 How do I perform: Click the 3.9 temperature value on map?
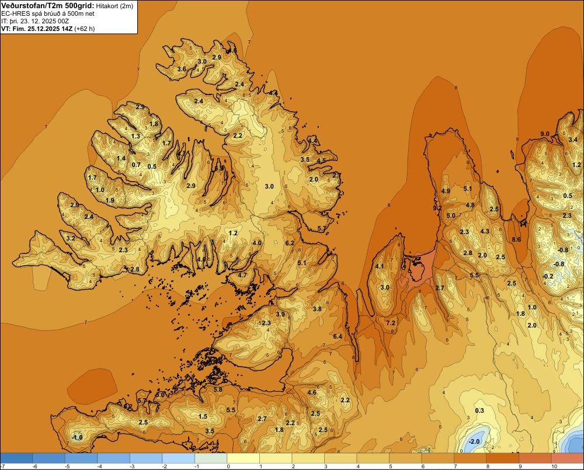[280, 314]
